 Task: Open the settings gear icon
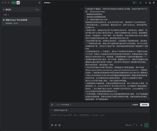tap(146, 3)
